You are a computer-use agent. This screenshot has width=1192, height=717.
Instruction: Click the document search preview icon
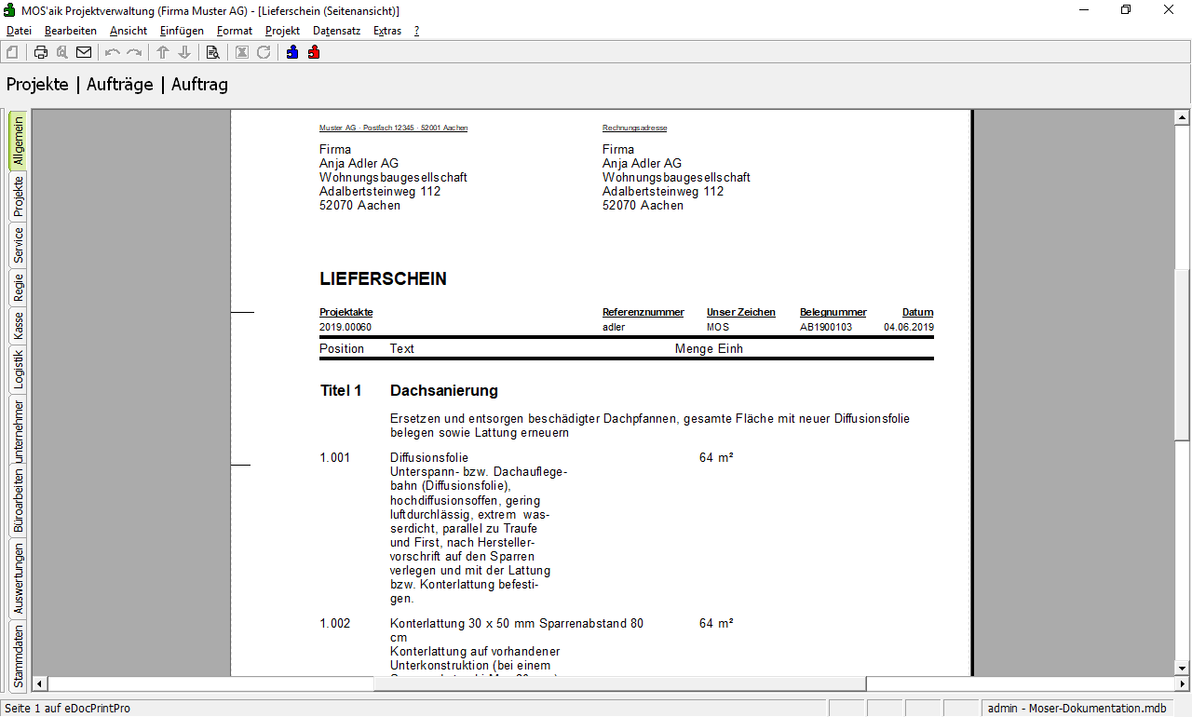coord(212,52)
